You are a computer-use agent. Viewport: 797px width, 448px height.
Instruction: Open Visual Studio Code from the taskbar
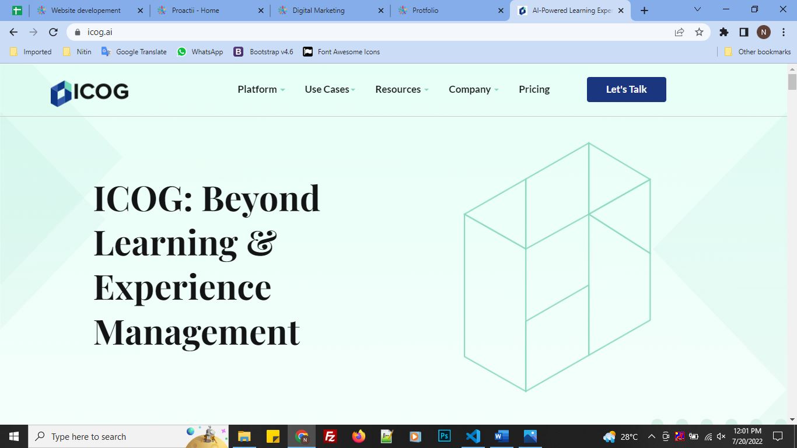click(473, 436)
